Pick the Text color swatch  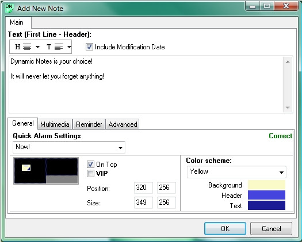click(266, 205)
